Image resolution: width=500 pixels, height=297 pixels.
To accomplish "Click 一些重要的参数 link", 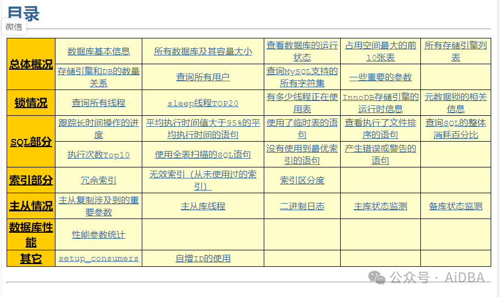I will 380,77.
